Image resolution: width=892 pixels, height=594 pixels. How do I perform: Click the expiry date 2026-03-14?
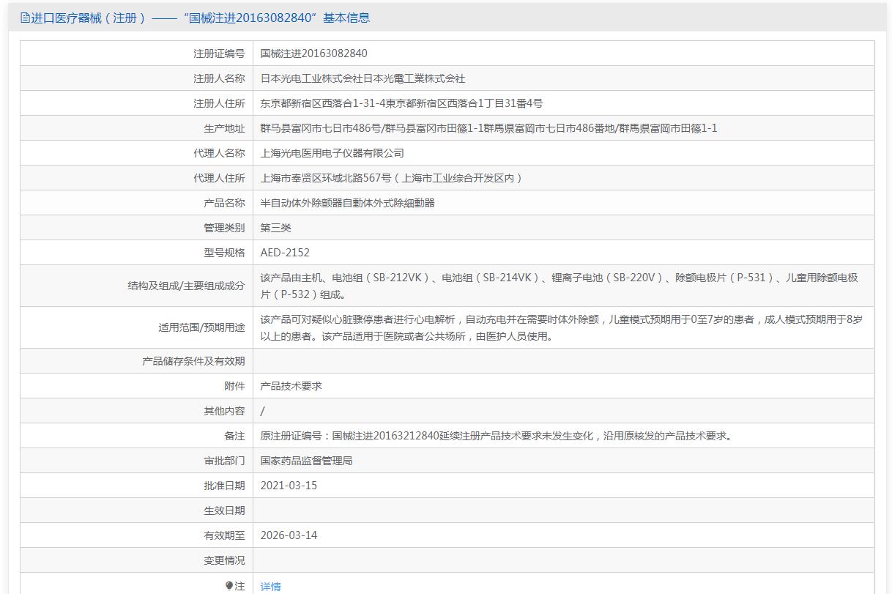tap(289, 535)
